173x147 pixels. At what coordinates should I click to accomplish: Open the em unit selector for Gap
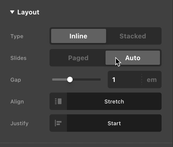coord(152,80)
